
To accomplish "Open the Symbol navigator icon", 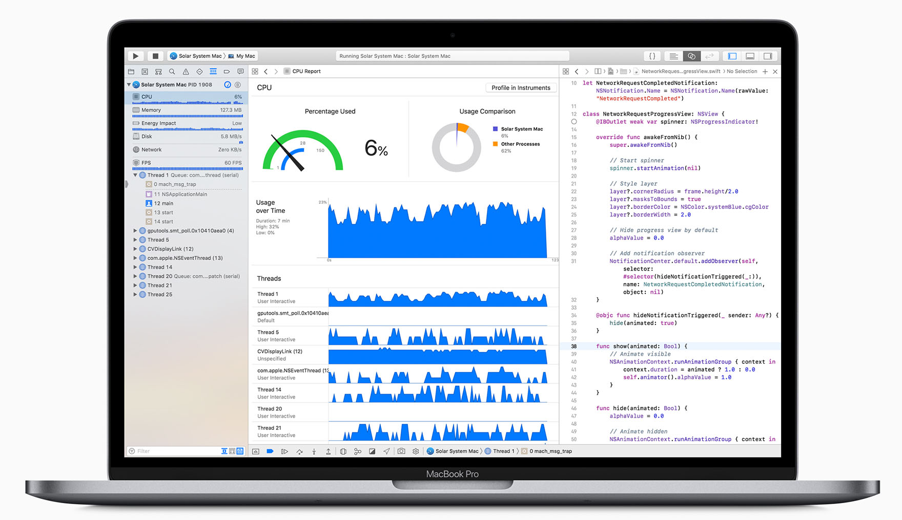I will click(x=158, y=72).
